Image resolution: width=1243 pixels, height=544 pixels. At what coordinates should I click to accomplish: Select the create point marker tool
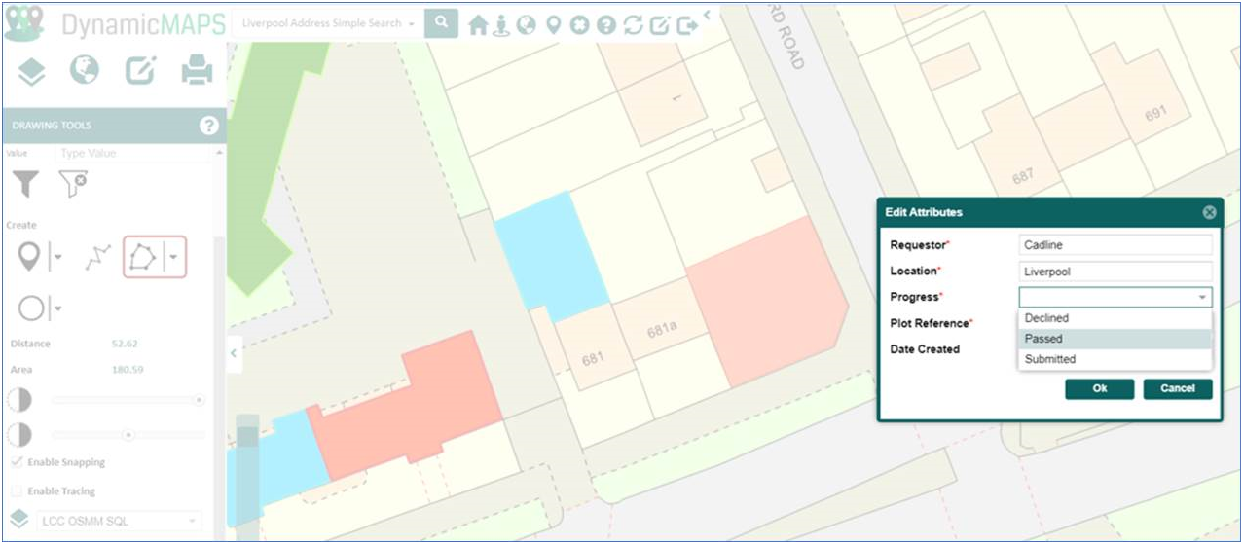pos(29,257)
